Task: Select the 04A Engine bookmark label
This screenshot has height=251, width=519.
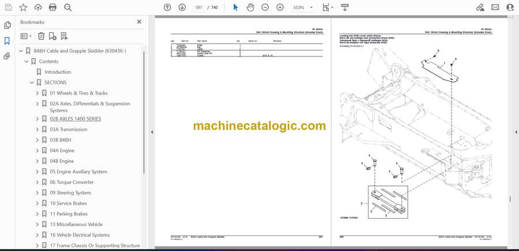Action: point(62,151)
